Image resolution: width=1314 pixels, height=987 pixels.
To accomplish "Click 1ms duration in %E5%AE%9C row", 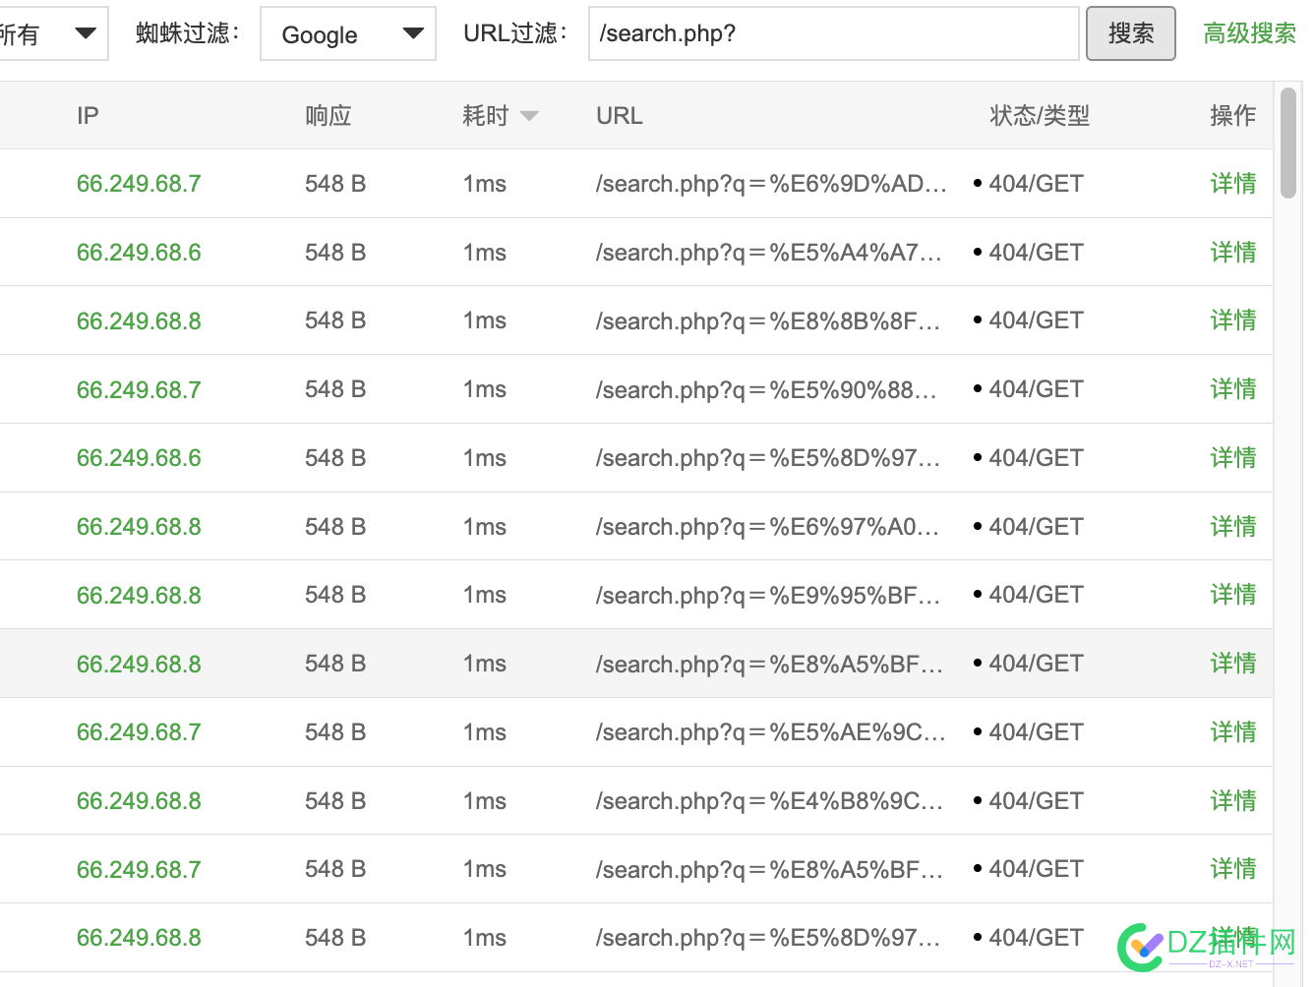I will 485,732.
